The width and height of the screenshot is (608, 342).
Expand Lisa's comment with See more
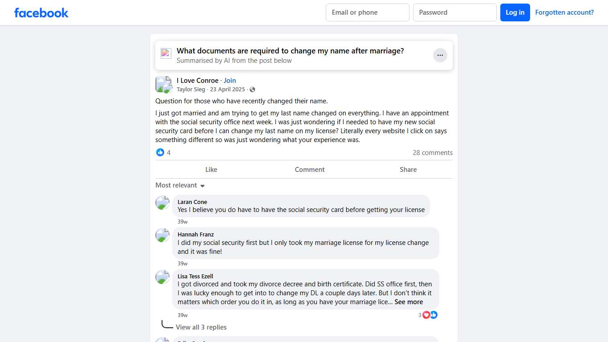click(409, 302)
